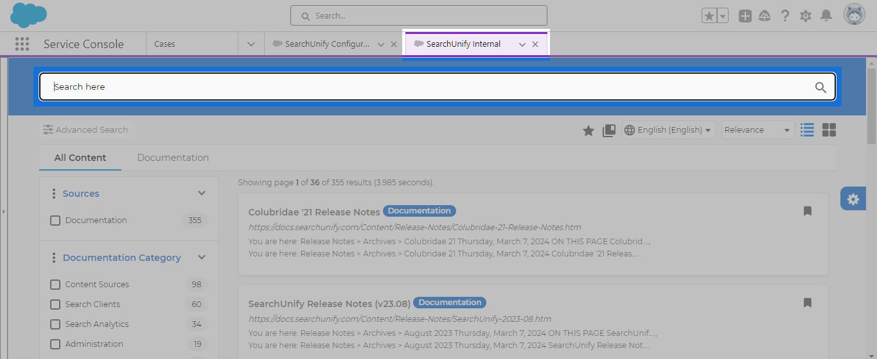Open SearchUnify Release Notes (v23.08) result

[x=329, y=303]
